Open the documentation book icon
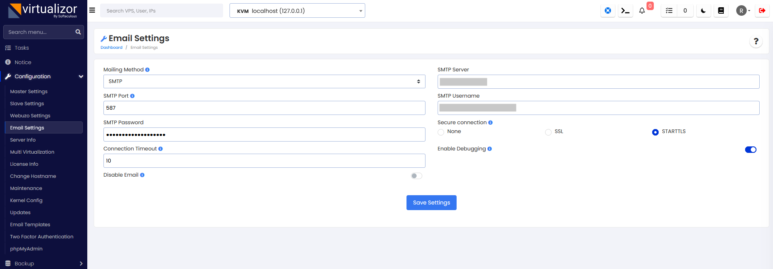 coord(721,11)
